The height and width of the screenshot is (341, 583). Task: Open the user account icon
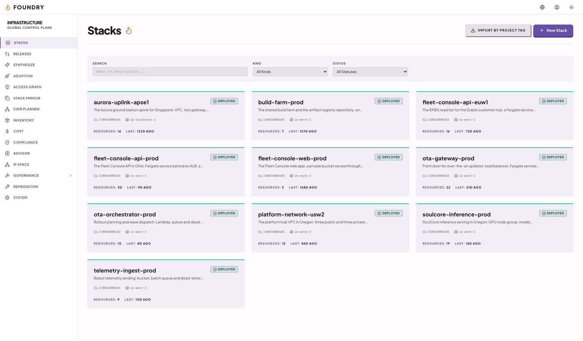click(557, 7)
